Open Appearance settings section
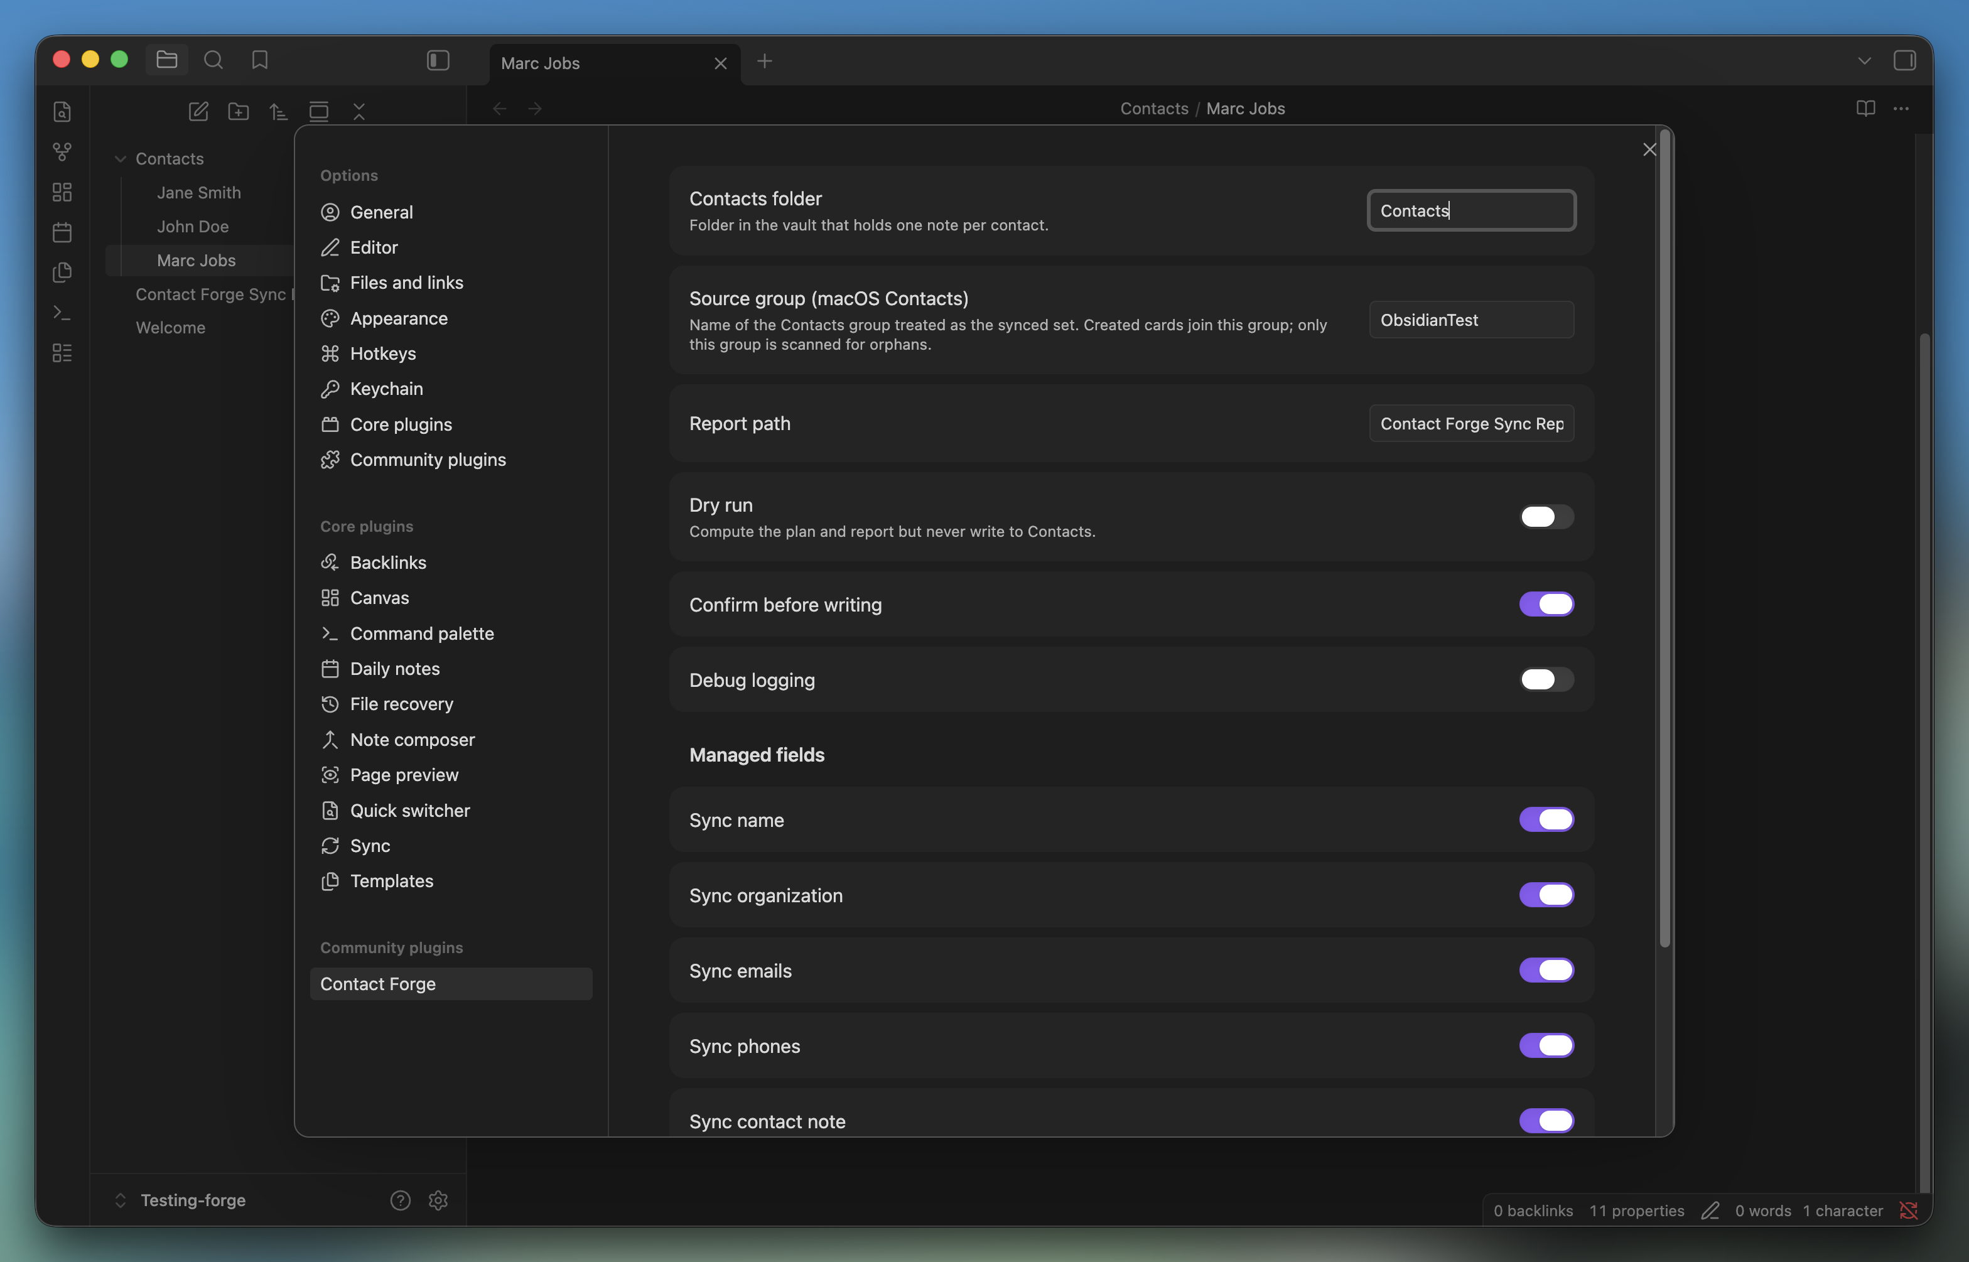 tap(451, 319)
